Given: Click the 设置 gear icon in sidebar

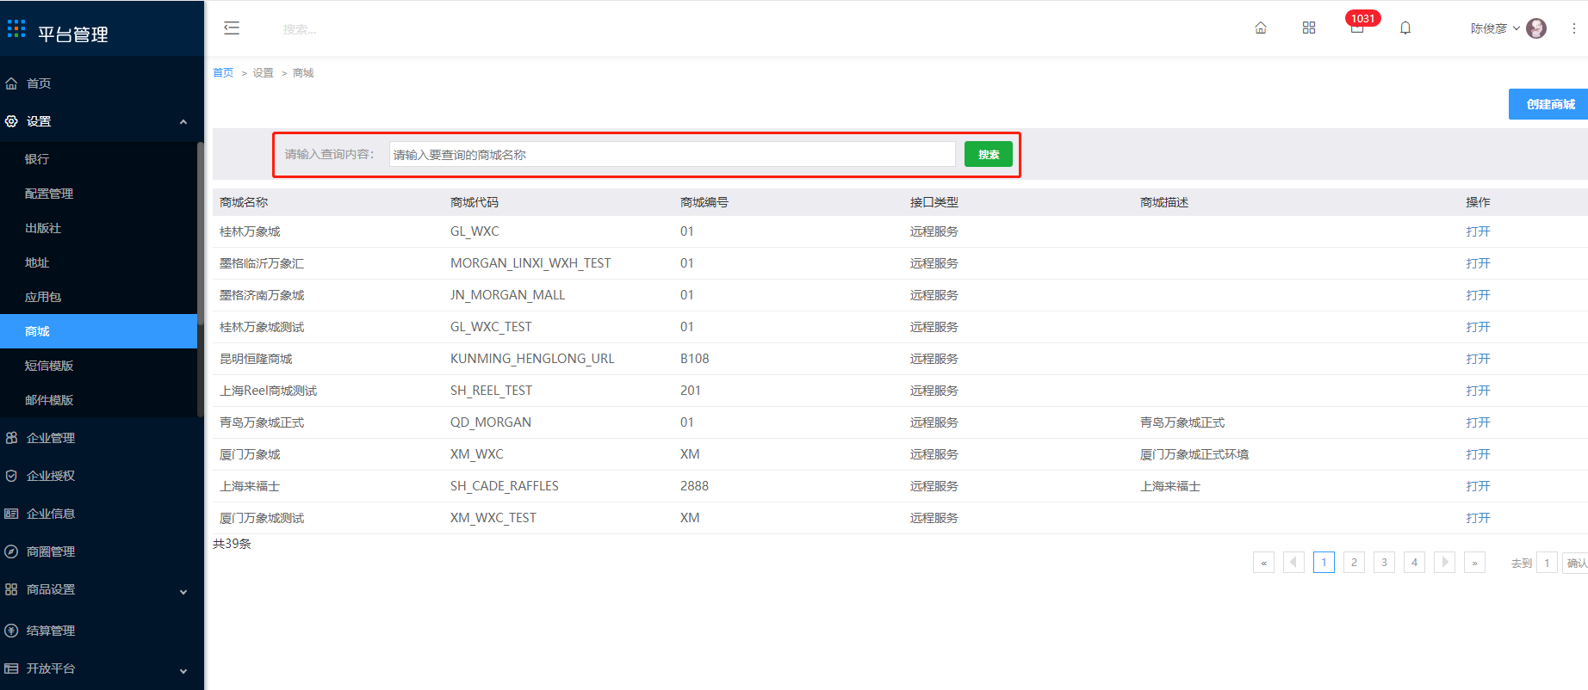Looking at the screenshot, I should 11,121.
